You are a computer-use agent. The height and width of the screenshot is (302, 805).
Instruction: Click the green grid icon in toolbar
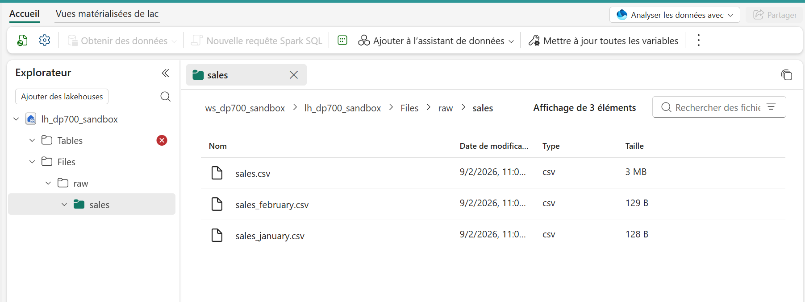[x=342, y=41]
